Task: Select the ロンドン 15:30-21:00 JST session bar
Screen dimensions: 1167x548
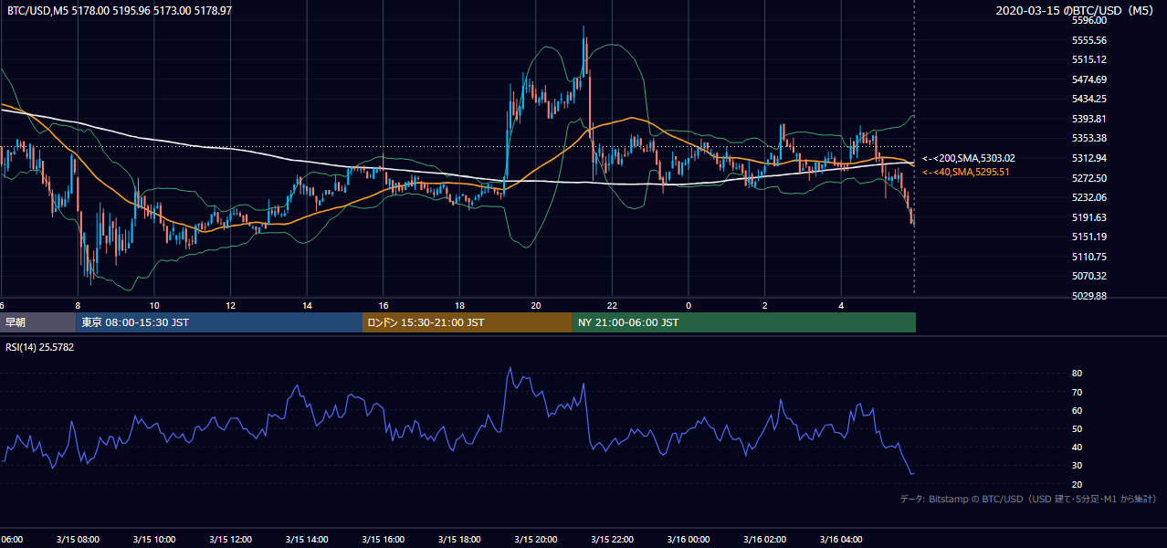Action: point(468,322)
